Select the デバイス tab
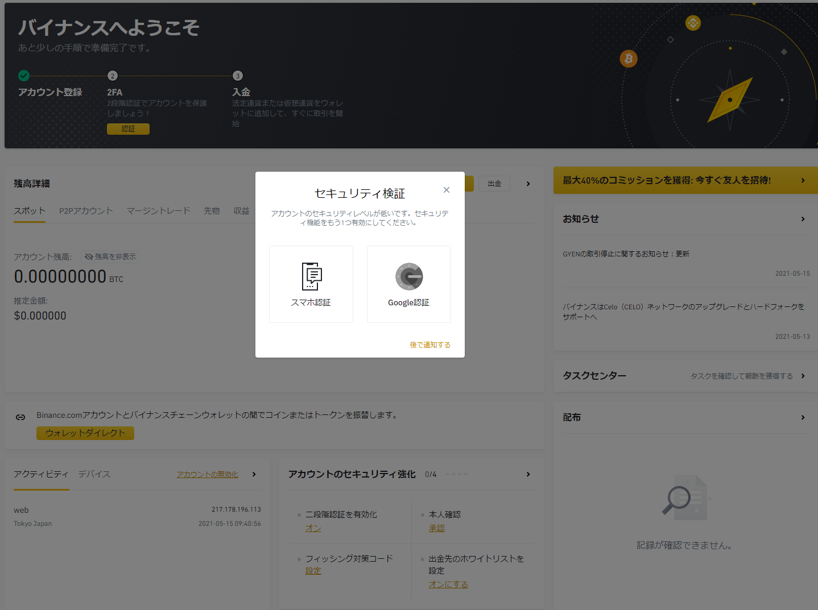Screen dimensions: 818x610 [94, 474]
